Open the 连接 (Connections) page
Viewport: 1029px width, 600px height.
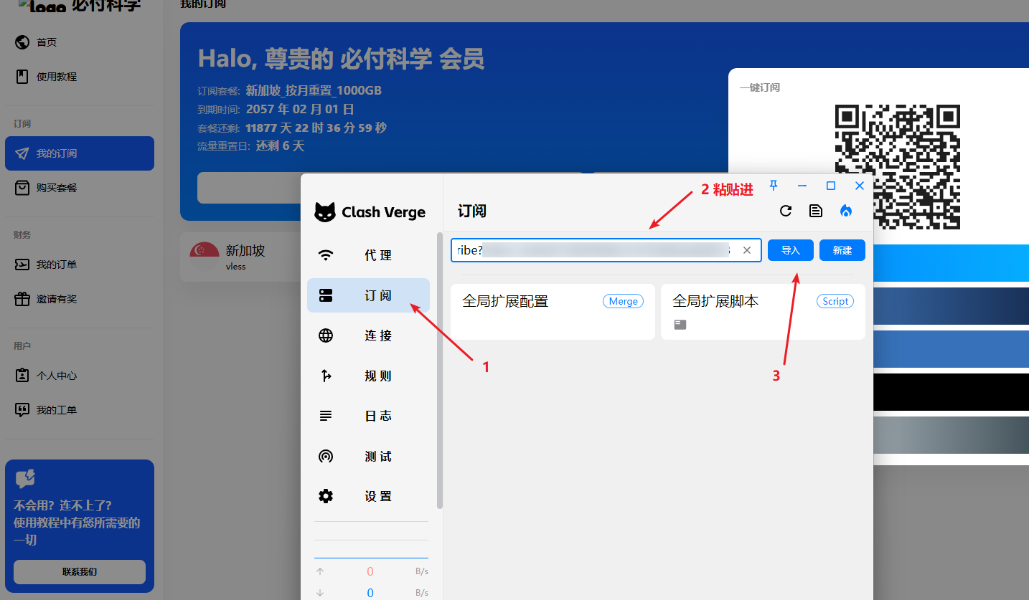[x=368, y=335]
